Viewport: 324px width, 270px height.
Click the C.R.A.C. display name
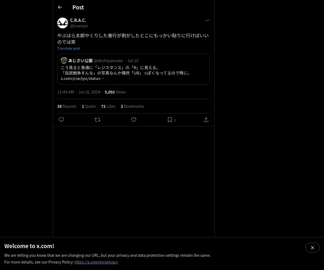(x=78, y=20)
